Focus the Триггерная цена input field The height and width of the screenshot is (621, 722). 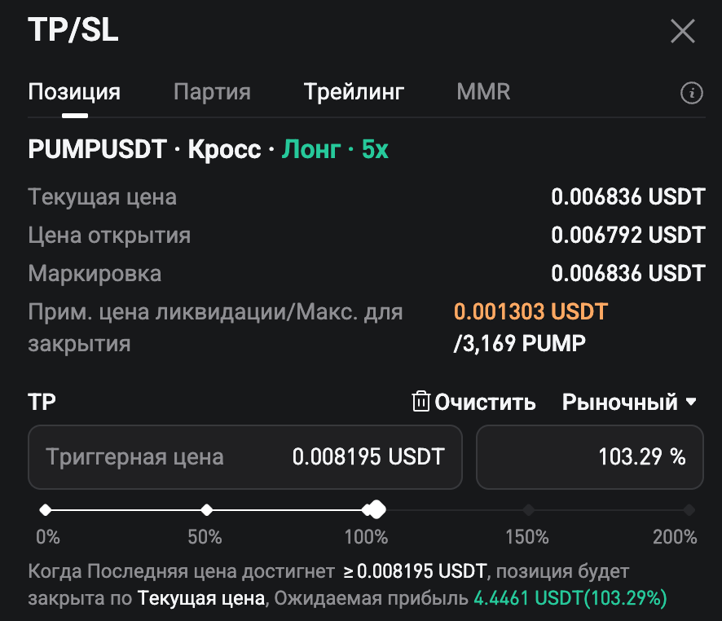[x=245, y=456]
